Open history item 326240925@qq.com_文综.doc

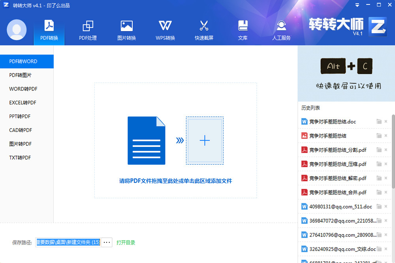click(x=342, y=249)
